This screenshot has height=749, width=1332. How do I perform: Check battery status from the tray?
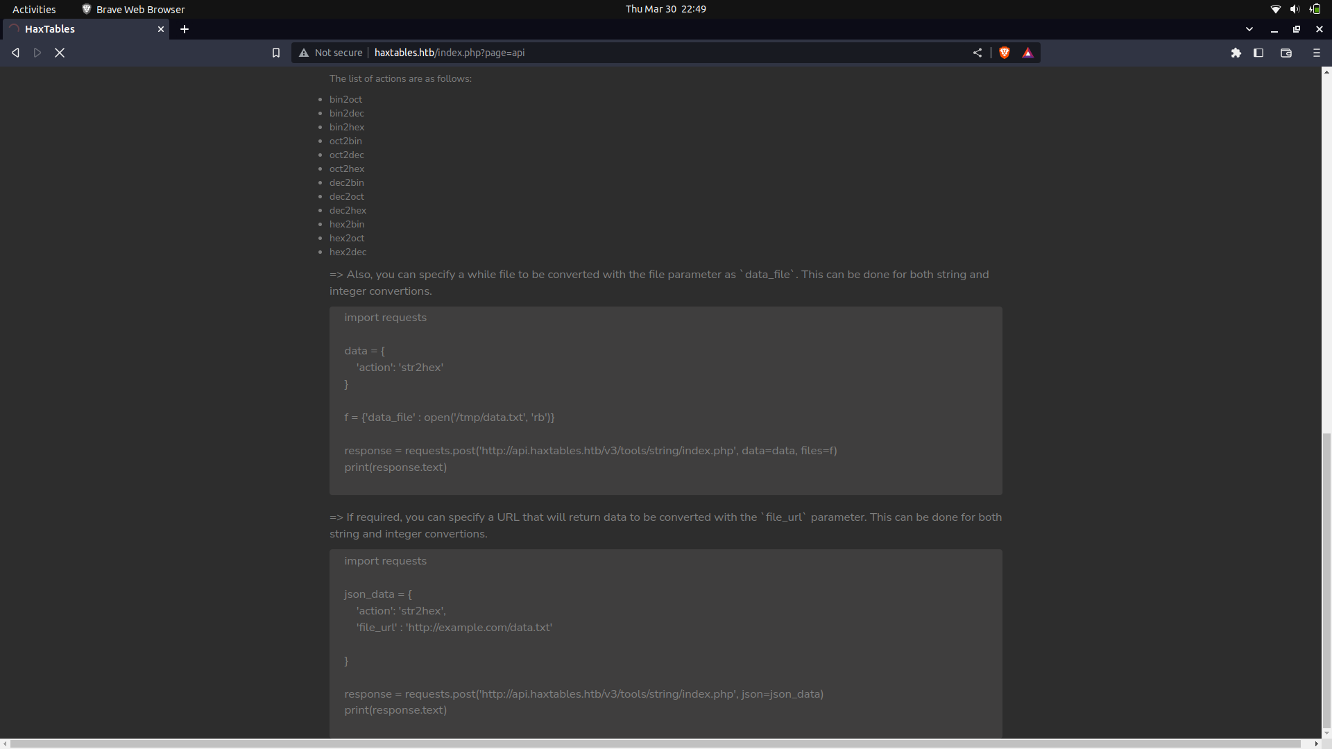click(1315, 9)
